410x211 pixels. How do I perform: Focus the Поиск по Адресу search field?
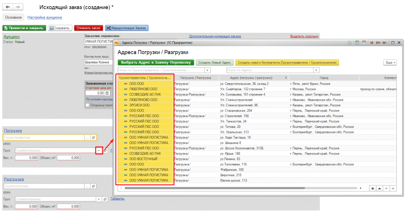pyautogui.click(x=270, y=70)
